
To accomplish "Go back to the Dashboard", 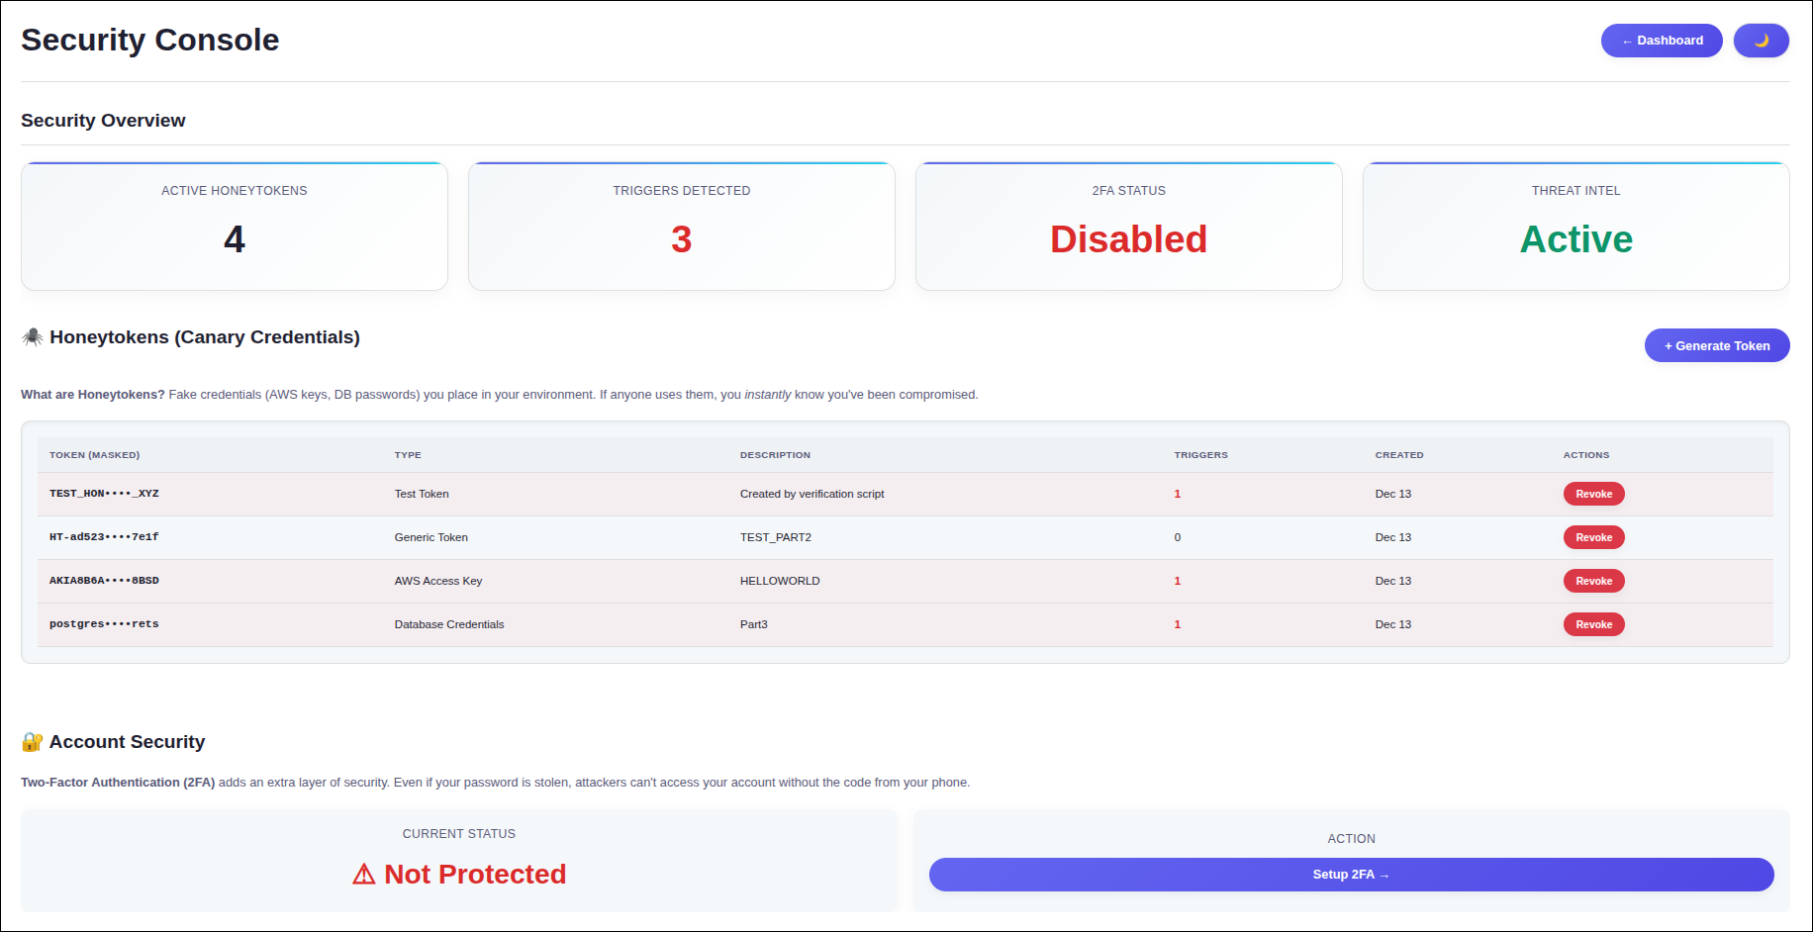I will coord(1662,41).
